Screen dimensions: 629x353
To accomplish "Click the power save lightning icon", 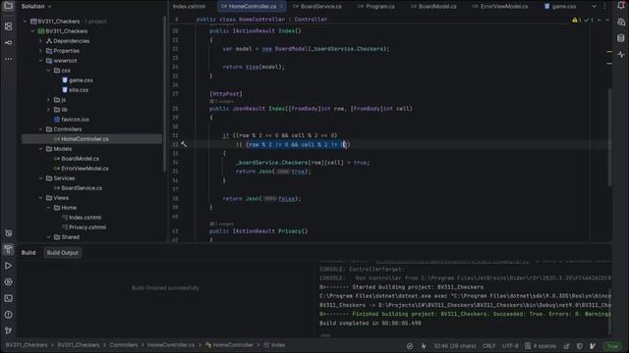I will [x=424, y=346].
